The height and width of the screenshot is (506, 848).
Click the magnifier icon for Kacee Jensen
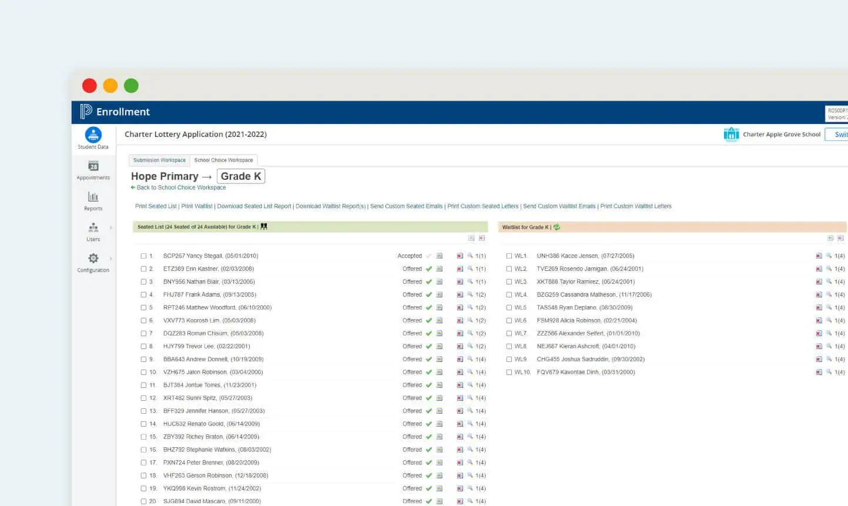829,256
